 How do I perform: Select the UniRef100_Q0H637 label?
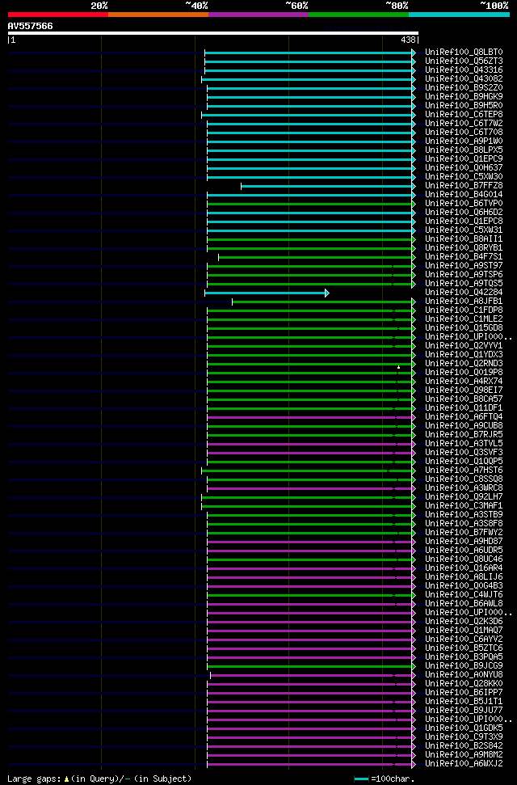464,167
